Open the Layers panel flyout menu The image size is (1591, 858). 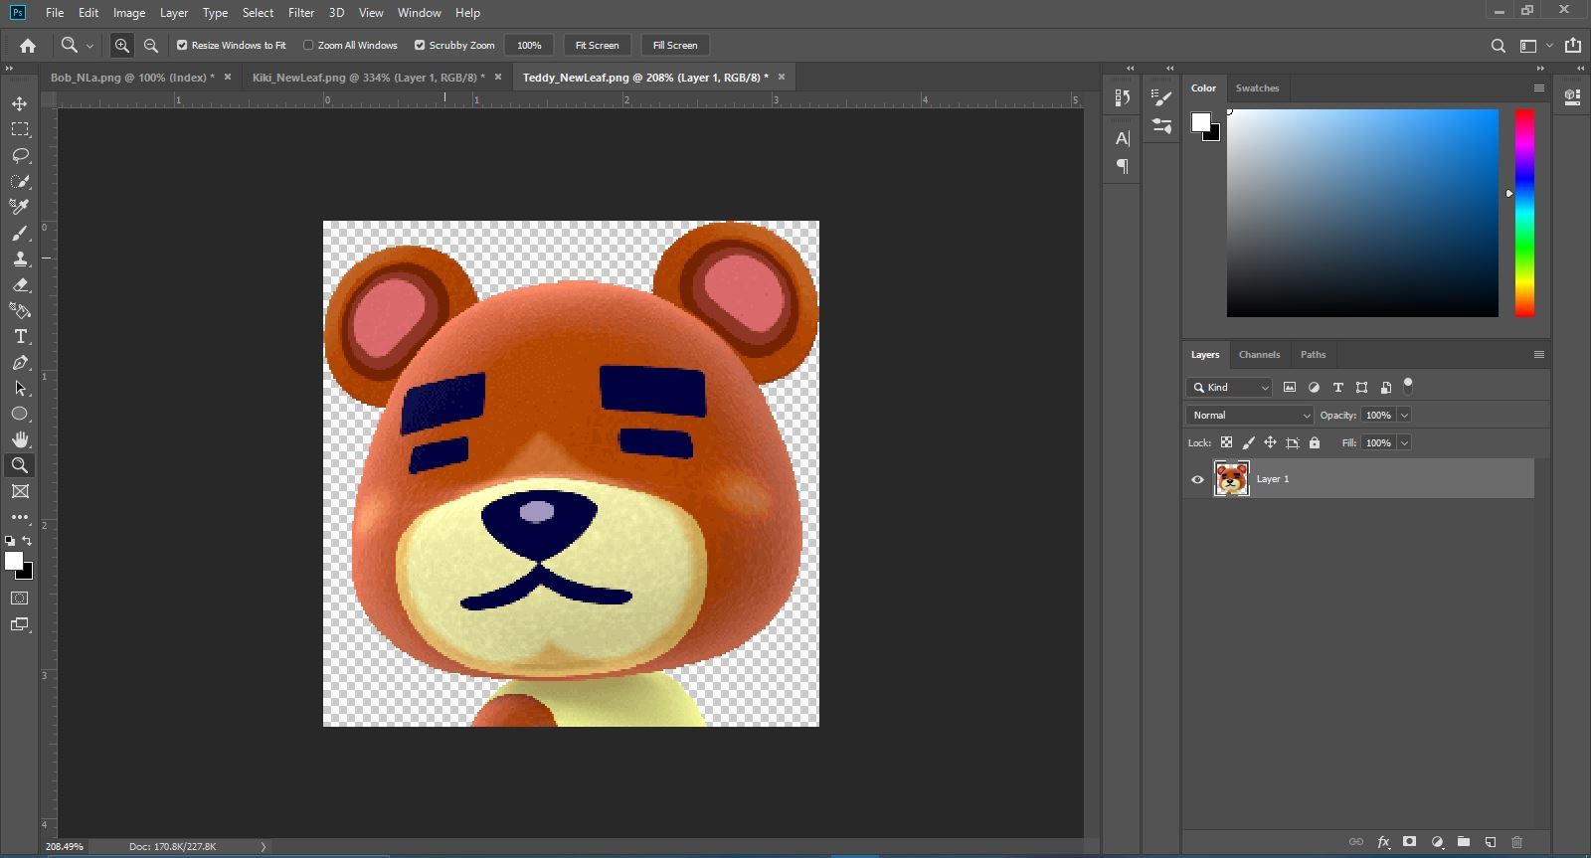[1538, 354]
